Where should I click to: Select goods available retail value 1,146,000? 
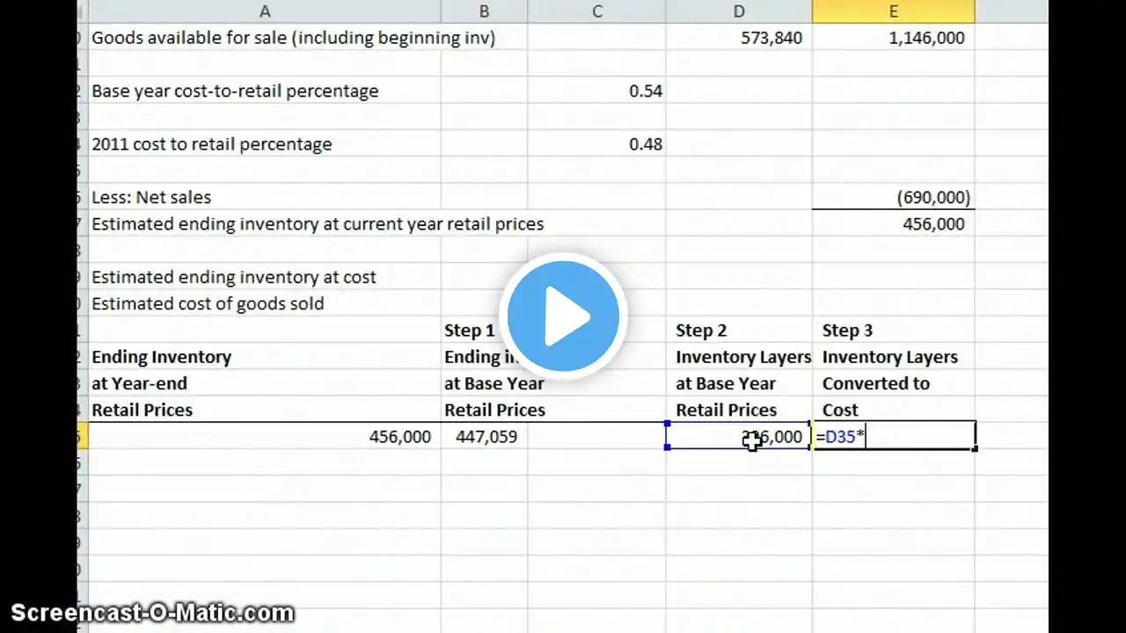[893, 38]
